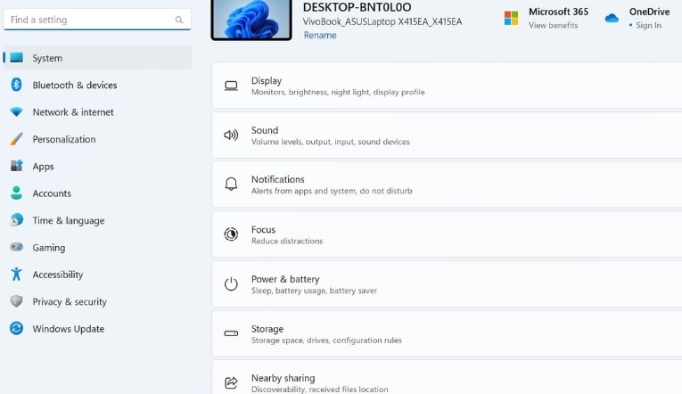682x394 pixels.
Task: Click the Accounts person icon
Action: pos(17,193)
